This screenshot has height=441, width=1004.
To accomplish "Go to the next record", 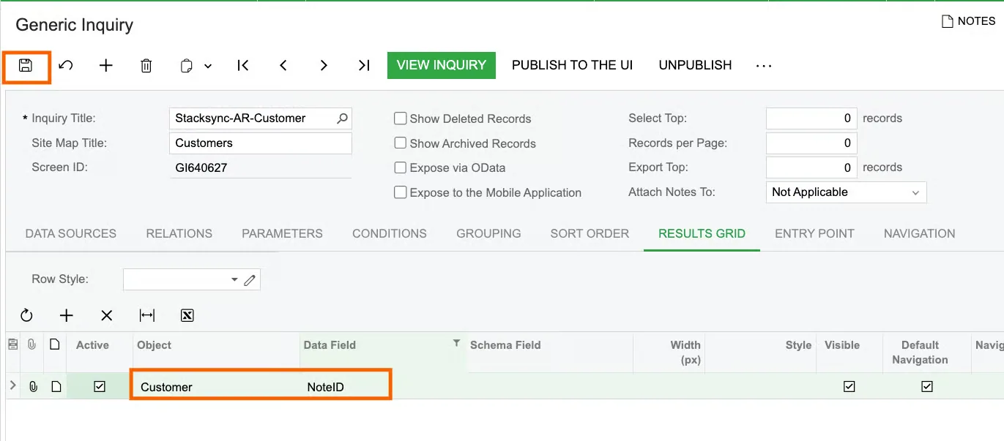I will click(324, 65).
